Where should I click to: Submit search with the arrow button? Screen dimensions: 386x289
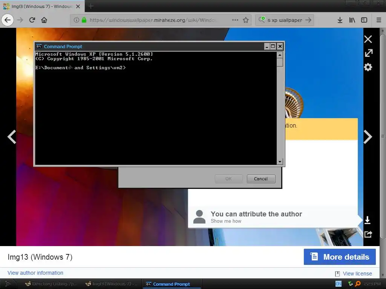point(308,20)
